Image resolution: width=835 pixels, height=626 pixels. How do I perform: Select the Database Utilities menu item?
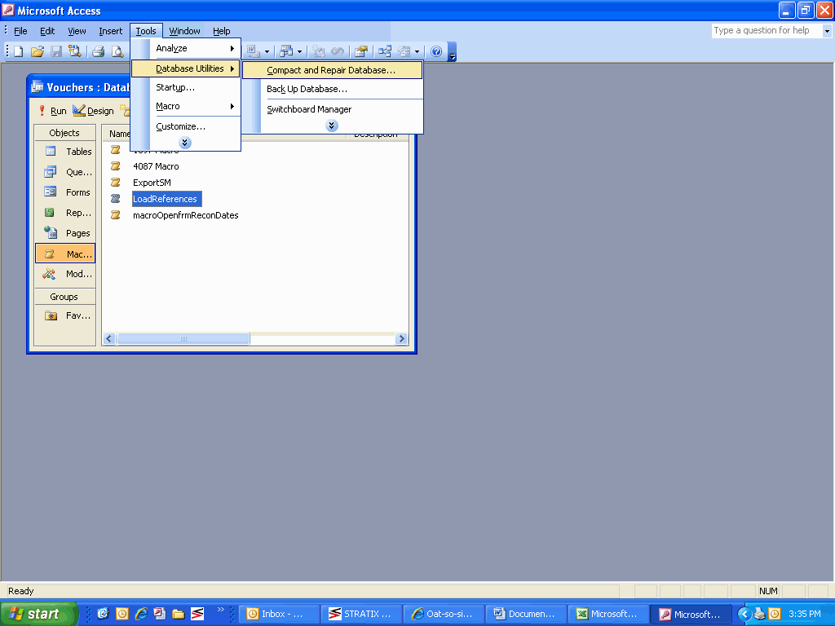(x=186, y=68)
